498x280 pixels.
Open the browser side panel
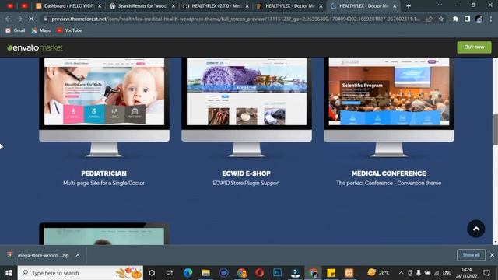(467, 19)
